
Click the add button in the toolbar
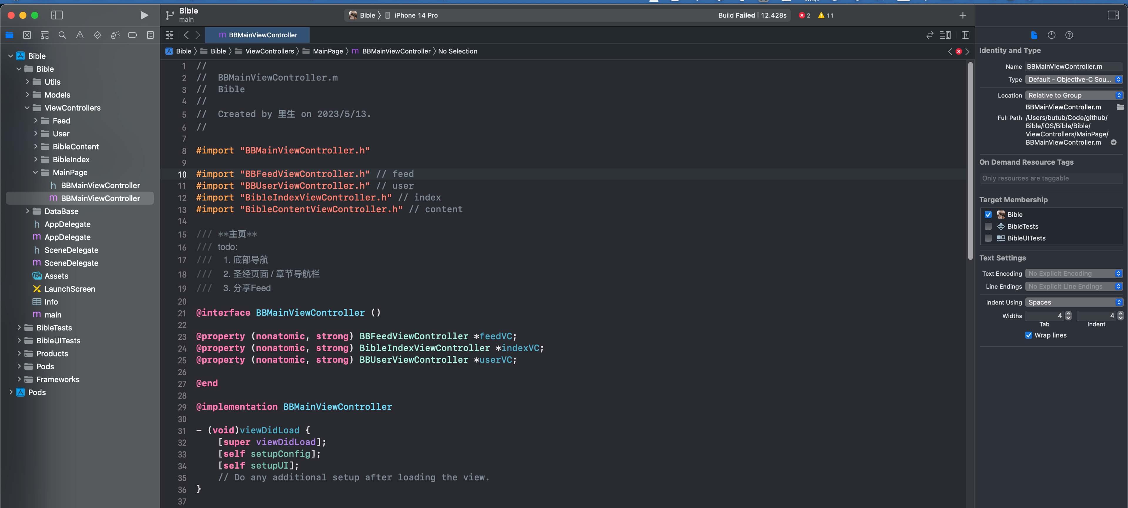[x=963, y=15]
